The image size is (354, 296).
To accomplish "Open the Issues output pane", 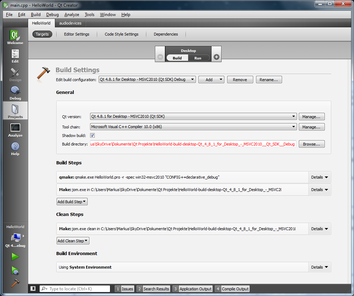I will [124, 289].
